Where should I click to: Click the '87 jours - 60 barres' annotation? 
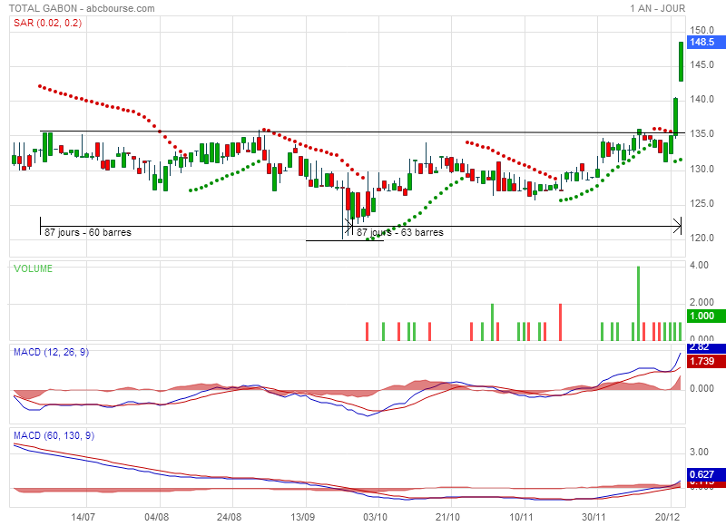click(x=88, y=232)
